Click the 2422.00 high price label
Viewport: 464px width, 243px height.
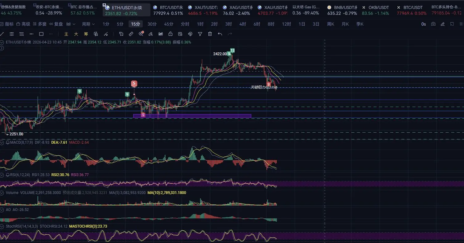(220, 54)
